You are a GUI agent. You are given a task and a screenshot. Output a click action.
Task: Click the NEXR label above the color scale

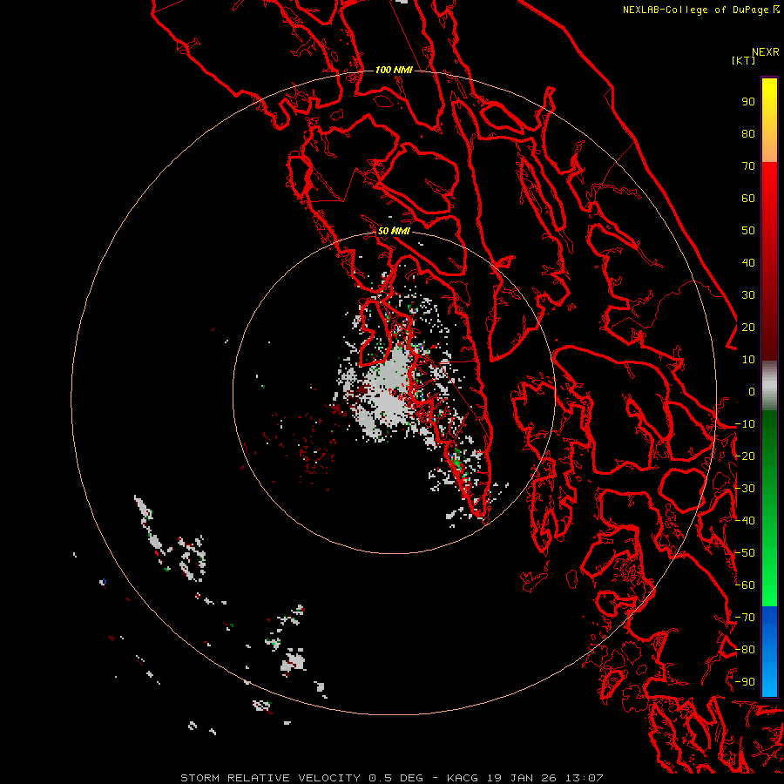point(766,52)
